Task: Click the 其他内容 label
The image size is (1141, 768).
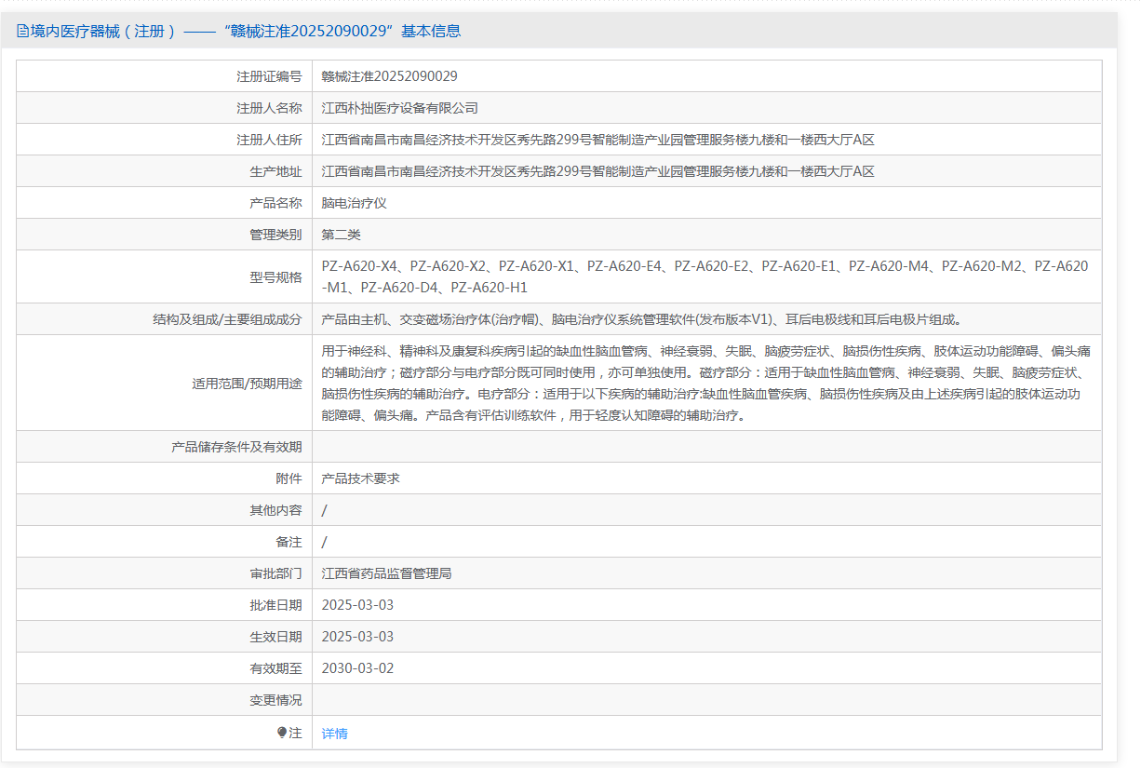Action: (275, 510)
